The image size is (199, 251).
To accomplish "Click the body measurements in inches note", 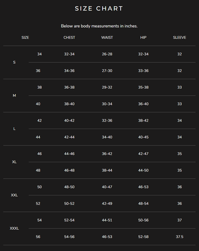I will [x=99, y=26].
